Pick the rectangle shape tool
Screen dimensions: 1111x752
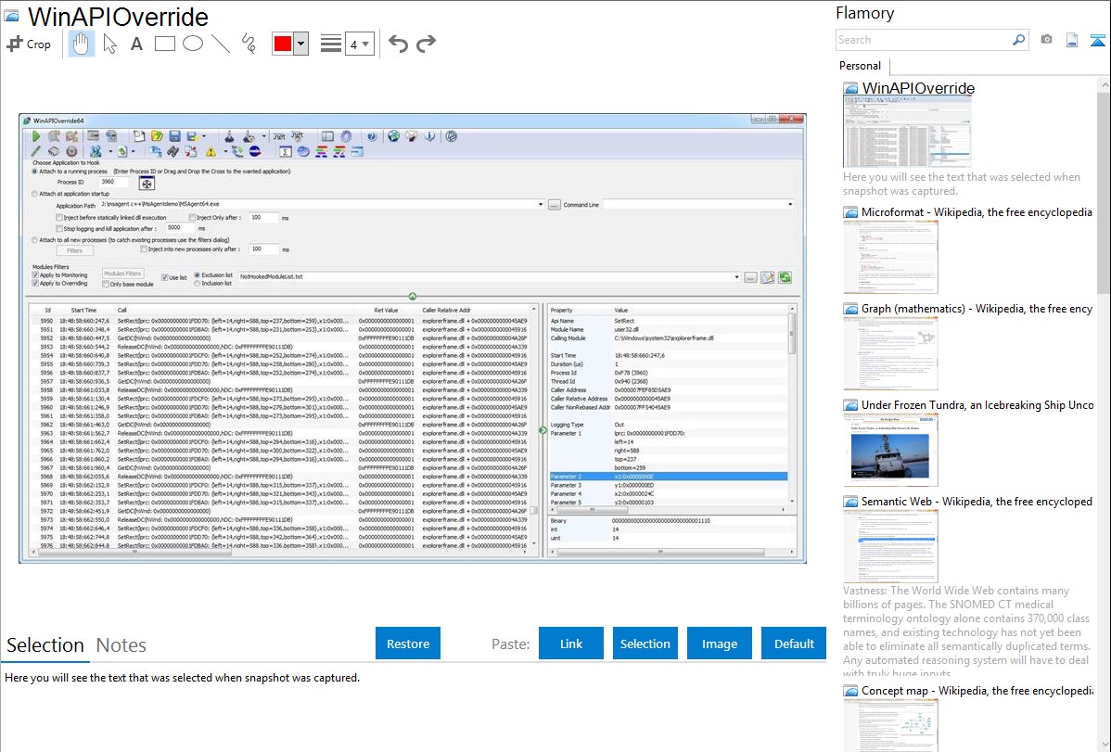(165, 44)
